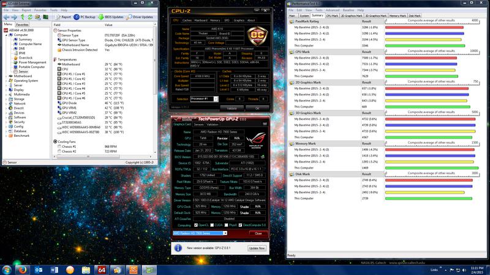Switch to AIDA64 Favorites tab
The image size is (490, 275).
pyautogui.click(x=22, y=24)
